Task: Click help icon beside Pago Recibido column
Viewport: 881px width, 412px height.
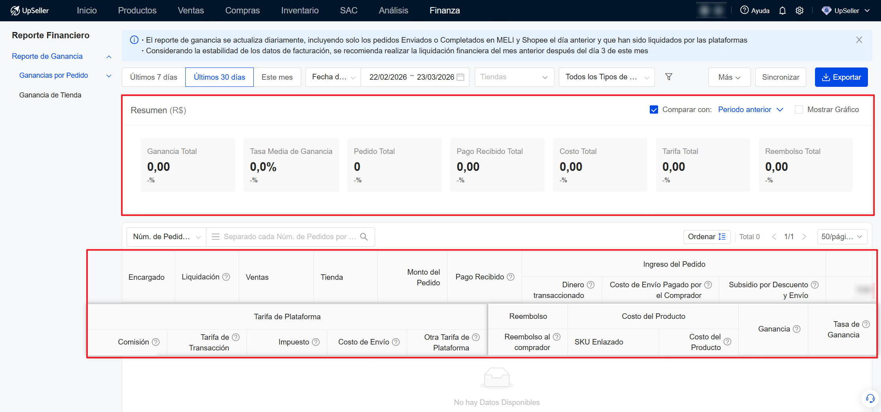Action: pyautogui.click(x=511, y=277)
